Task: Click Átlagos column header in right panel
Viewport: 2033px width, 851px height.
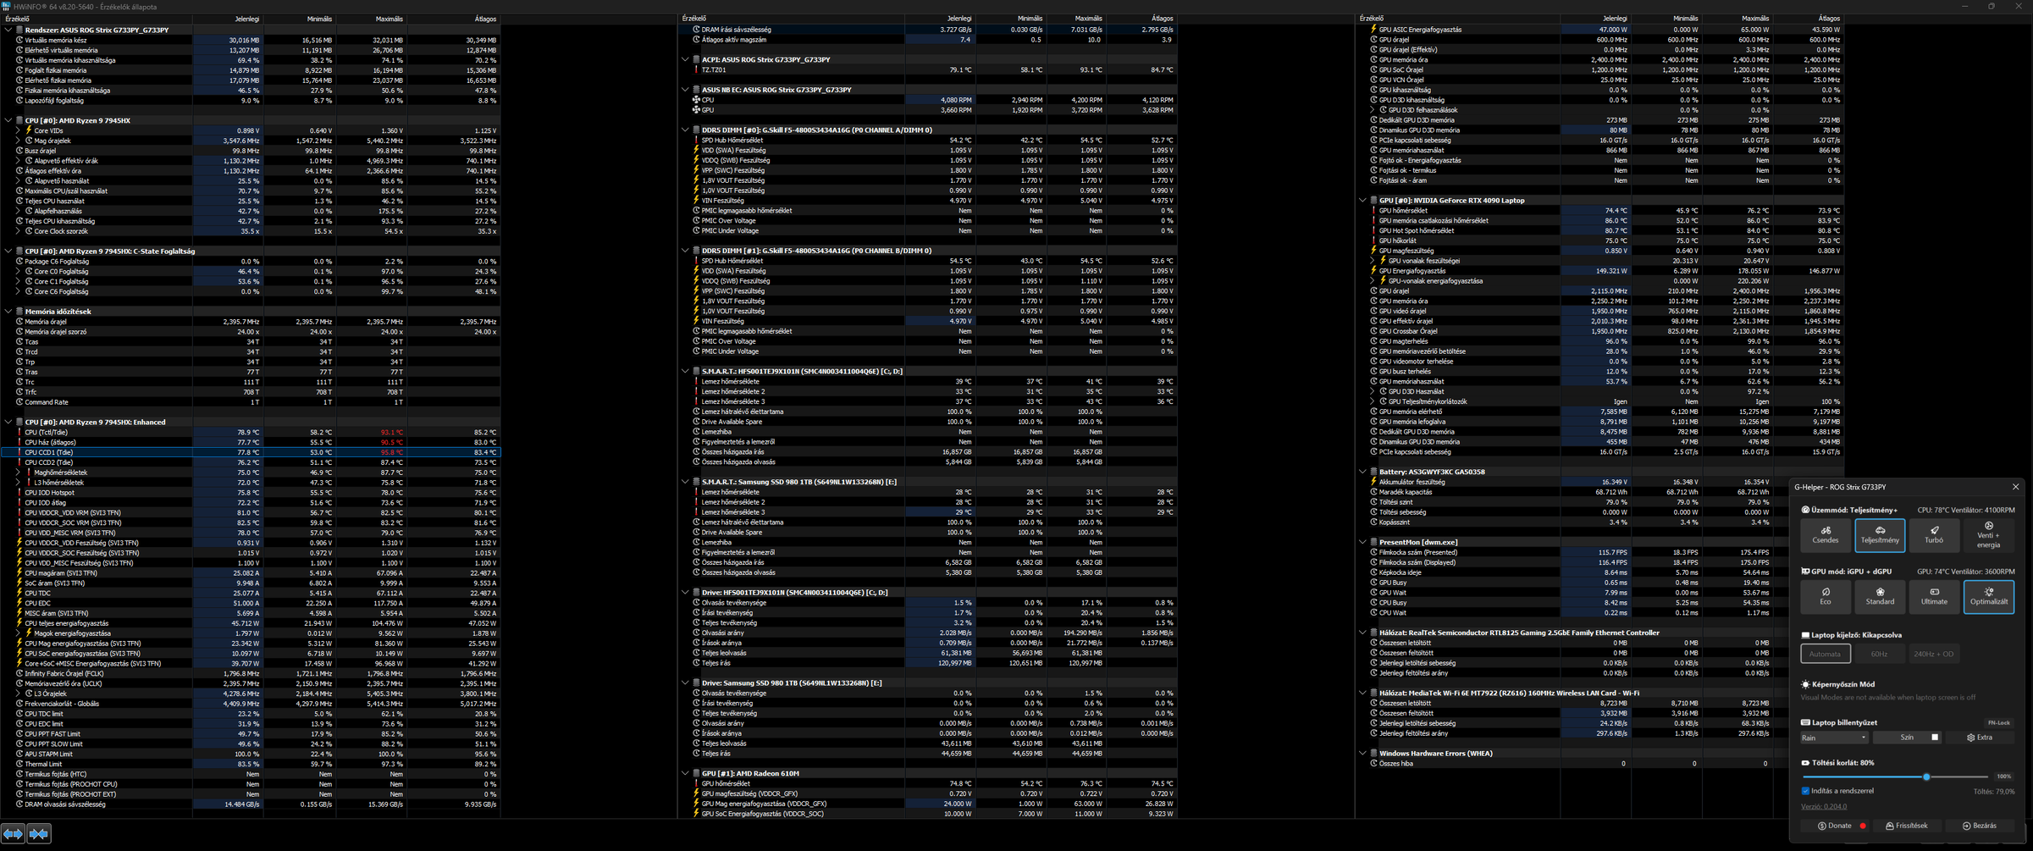Action: click(x=1809, y=19)
